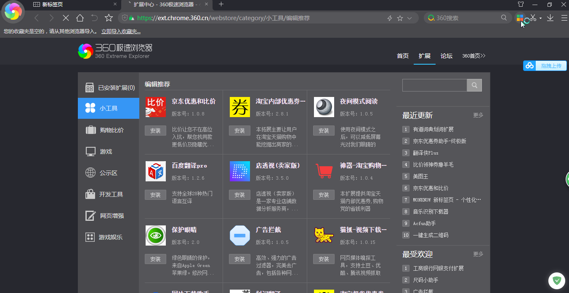The width and height of the screenshot is (569, 293).
Task: Install 广告拦截 extension
Action: click(239, 259)
